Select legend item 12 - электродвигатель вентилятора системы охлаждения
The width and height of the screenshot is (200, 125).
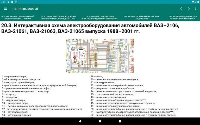(x=42, y=109)
